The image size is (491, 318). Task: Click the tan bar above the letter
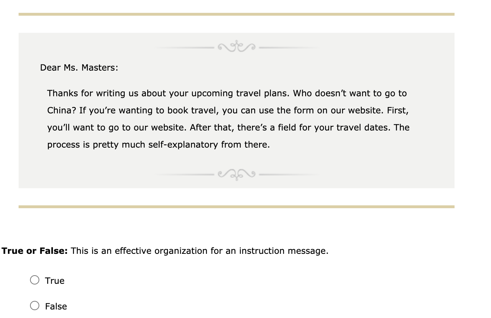point(236,14)
